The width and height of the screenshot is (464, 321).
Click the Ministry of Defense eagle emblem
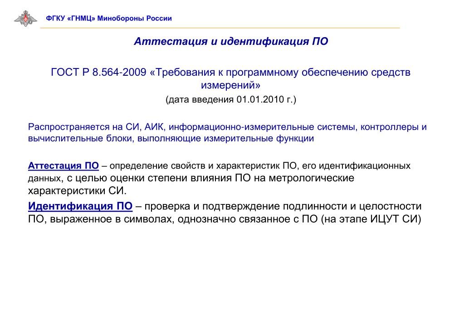[26, 19]
